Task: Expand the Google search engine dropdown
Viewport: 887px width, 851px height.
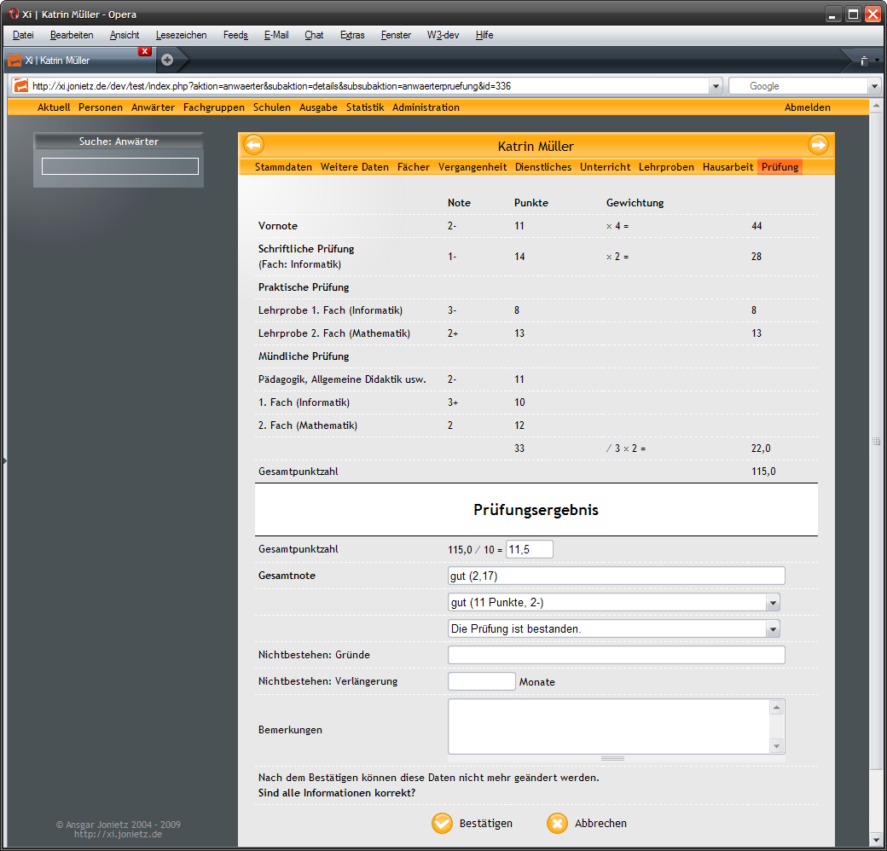Action: click(874, 86)
